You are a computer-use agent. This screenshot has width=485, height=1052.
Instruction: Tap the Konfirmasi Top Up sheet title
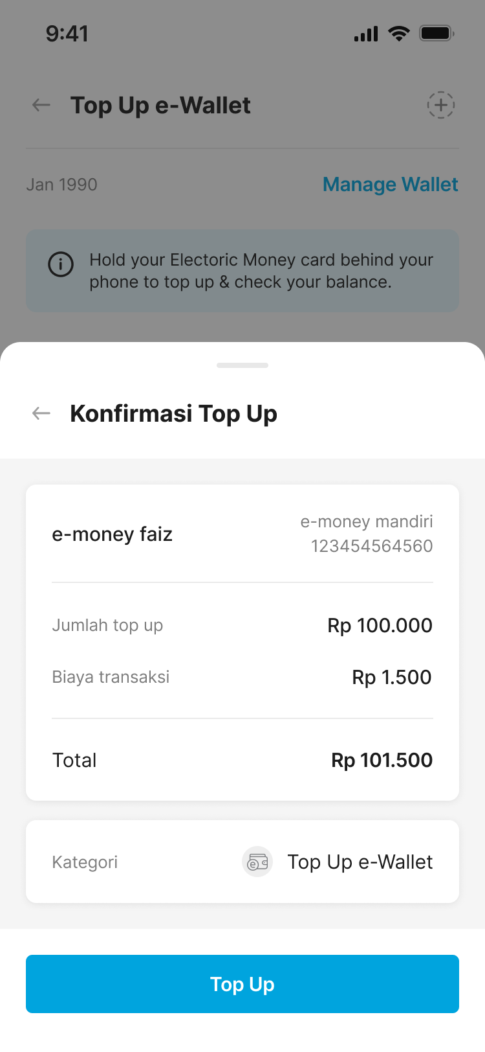tap(173, 413)
